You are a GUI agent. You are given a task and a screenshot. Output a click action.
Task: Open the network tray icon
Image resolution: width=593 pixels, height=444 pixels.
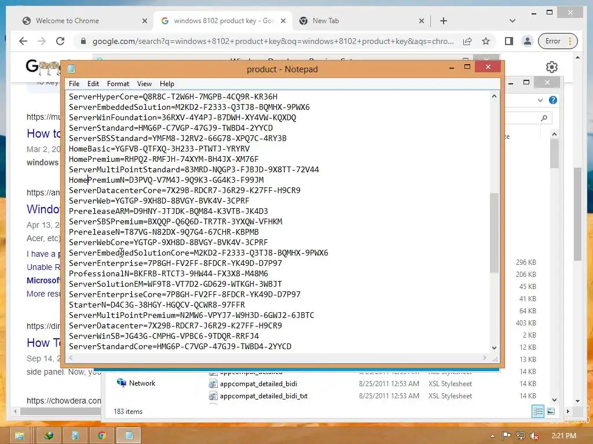point(521,436)
